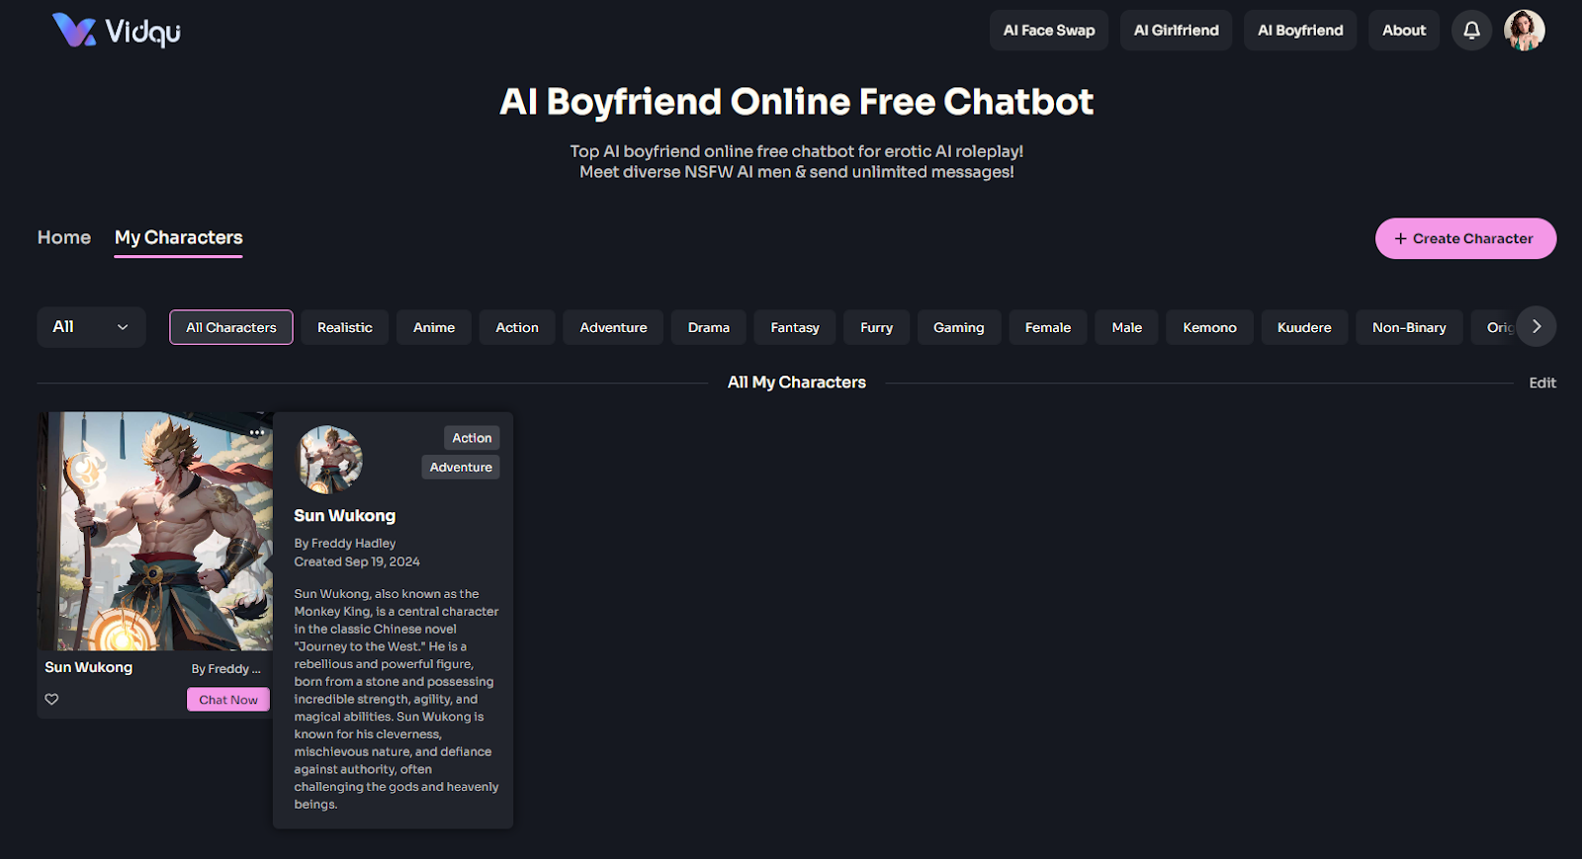The height and width of the screenshot is (859, 1582).
Task: Filter by Drama category
Action: point(709,327)
